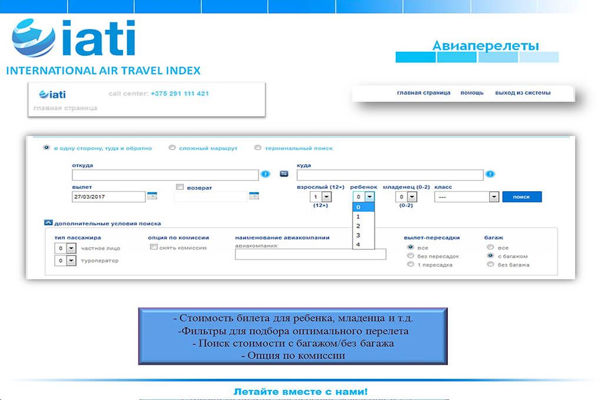This screenshot has height=400, width=601.
Task: Choose 2 in the ребенок dropdown list
Action: (363, 226)
